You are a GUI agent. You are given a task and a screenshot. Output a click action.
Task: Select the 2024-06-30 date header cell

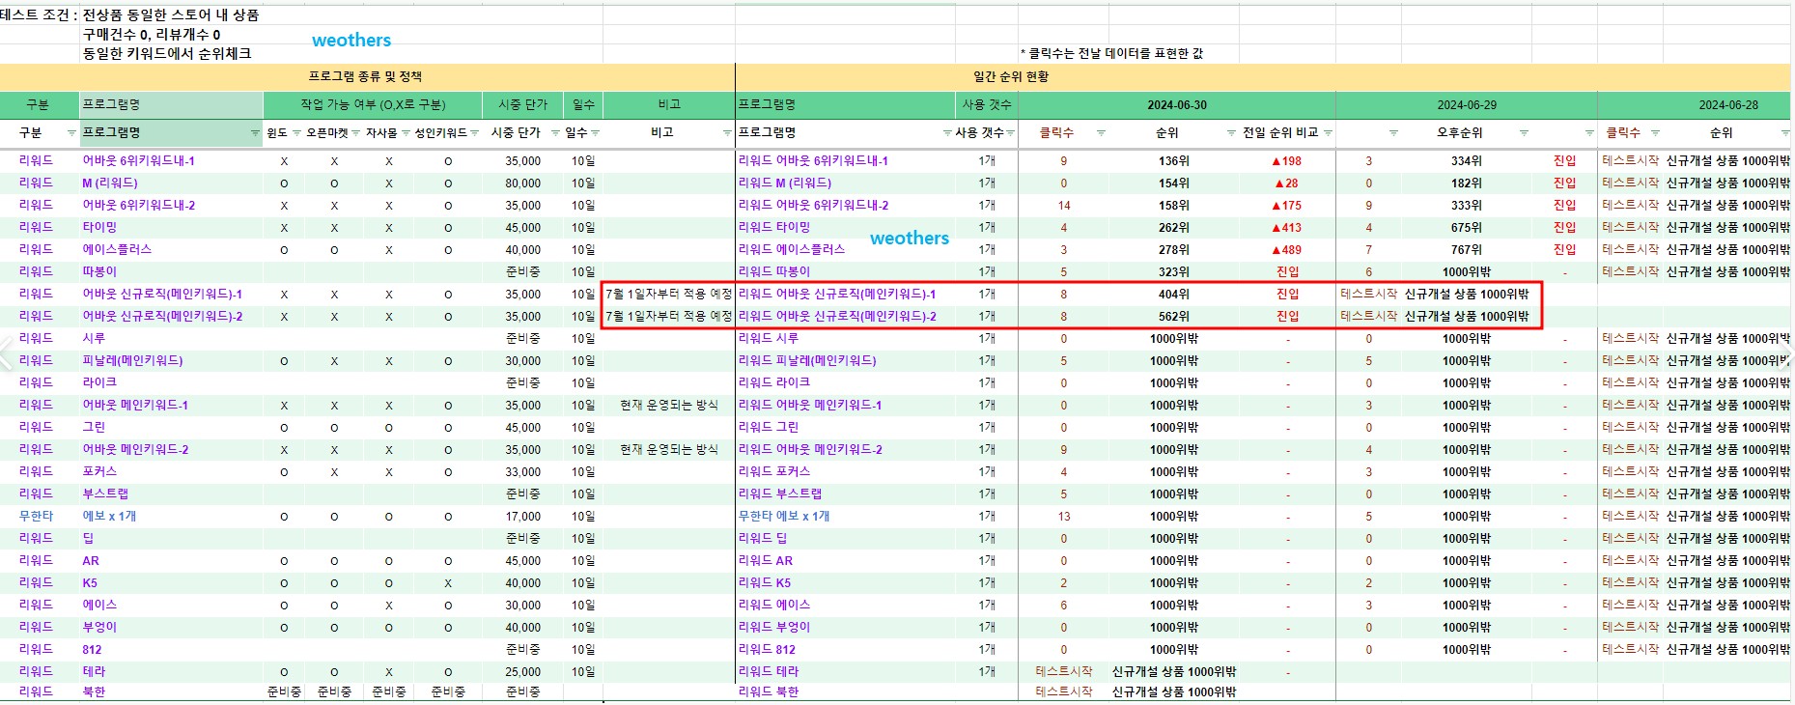pos(1177,105)
